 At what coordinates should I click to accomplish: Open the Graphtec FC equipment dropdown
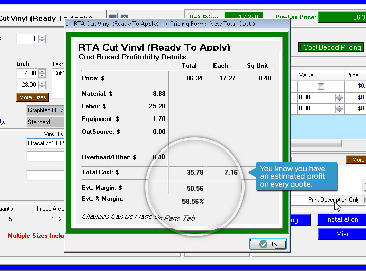point(46,110)
